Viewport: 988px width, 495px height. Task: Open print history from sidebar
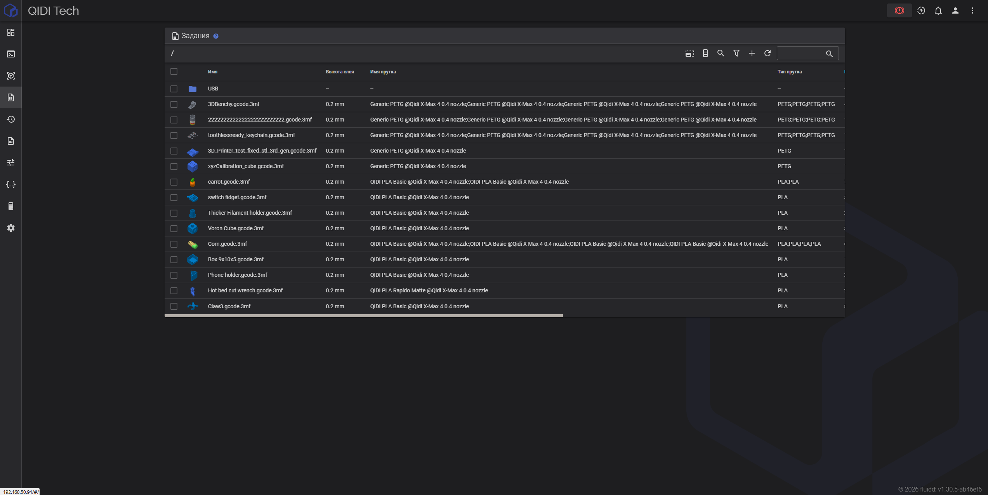click(11, 119)
